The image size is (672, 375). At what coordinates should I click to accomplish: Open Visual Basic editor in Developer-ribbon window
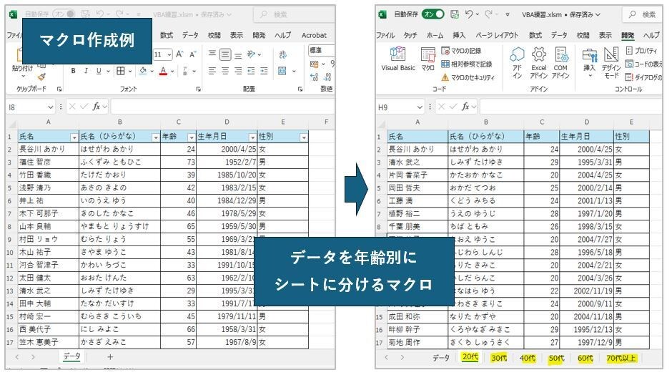point(398,59)
